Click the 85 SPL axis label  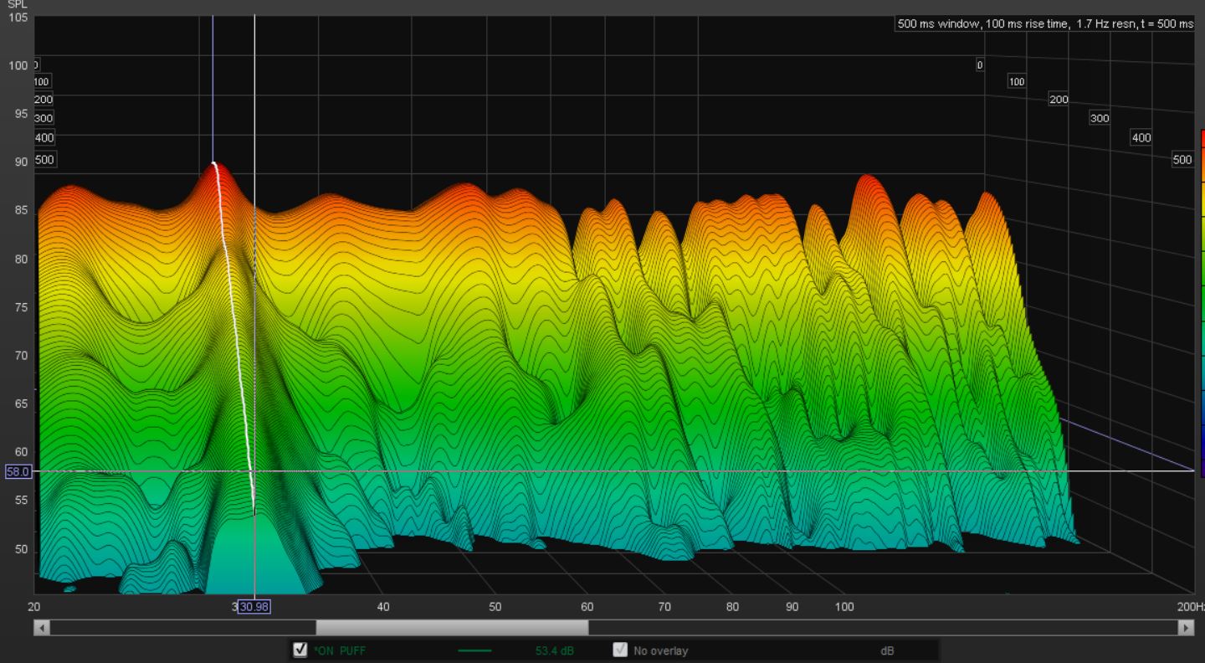point(21,211)
